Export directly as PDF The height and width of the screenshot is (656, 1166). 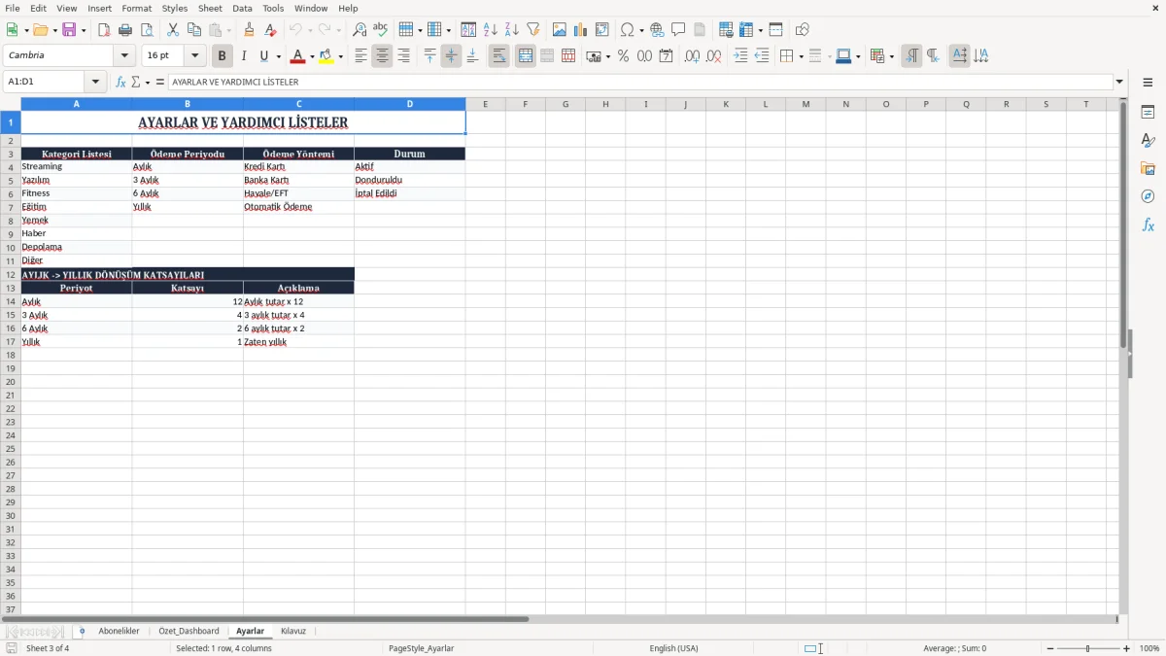click(104, 30)
